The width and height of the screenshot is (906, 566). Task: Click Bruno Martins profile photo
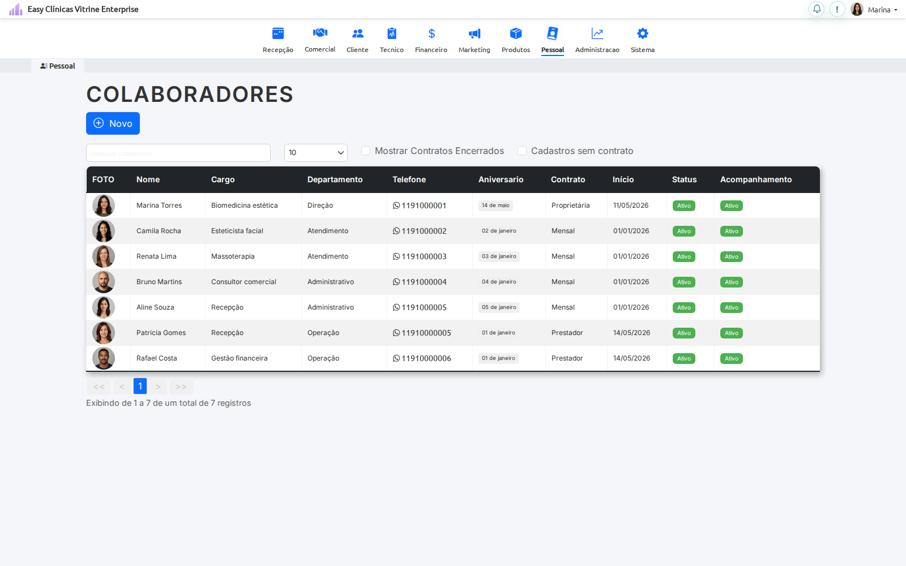(104, 282)
